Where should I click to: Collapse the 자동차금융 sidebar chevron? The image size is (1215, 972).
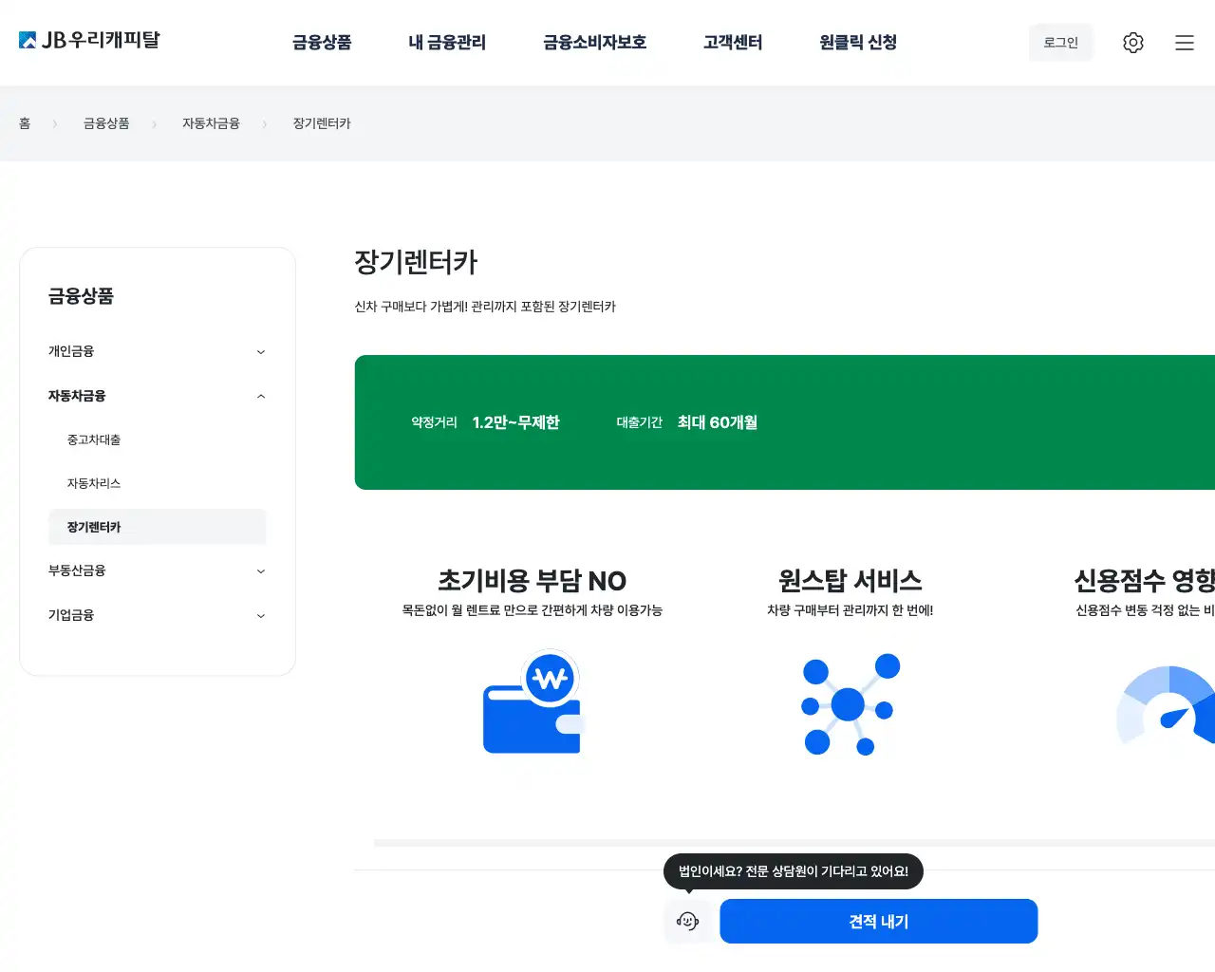pos(261,397)
